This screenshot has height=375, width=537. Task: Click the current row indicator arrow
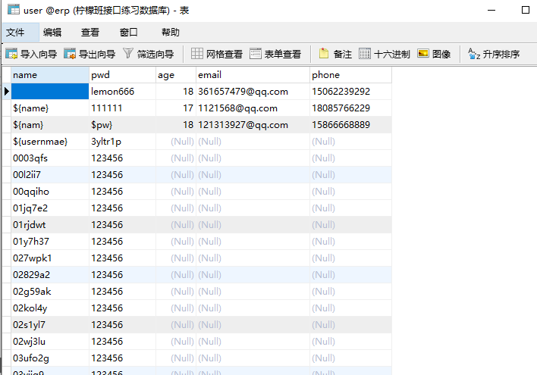click(7, 92)
